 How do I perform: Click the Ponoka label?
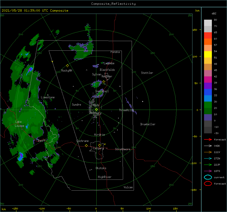click(115, 52)
